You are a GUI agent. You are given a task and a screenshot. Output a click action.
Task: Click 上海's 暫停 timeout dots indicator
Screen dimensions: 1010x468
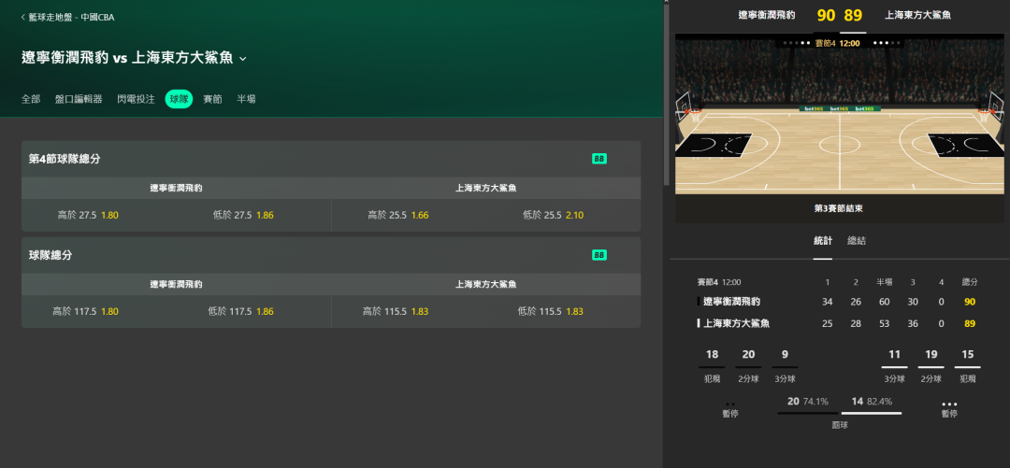click(x=949, y=404)
